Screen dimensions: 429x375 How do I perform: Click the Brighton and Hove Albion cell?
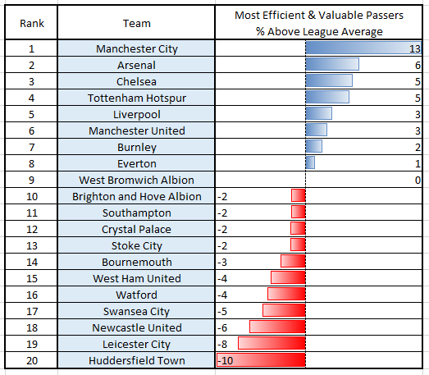136,196
